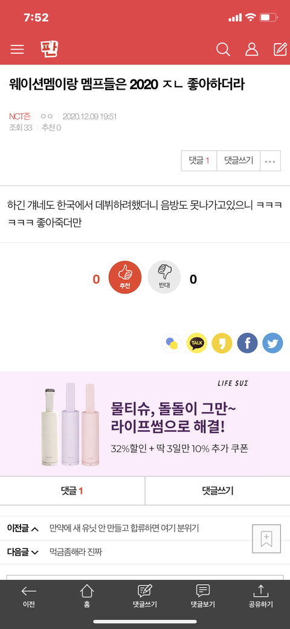This screenshot has height=629, width=290.
Task: Share post to Twitter
Action: coord(272,343)
